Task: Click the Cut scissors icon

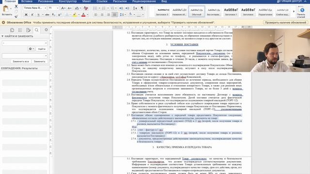Action: tap(16, 6)
